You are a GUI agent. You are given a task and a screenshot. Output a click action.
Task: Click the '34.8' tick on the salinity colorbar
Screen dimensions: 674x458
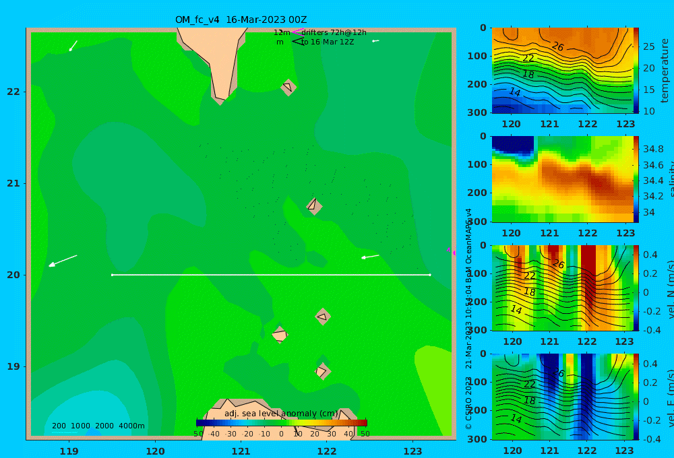point(653,149)
